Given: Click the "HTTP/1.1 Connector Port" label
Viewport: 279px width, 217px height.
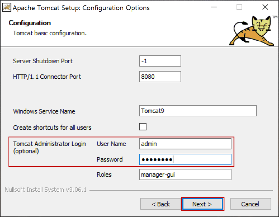Looking at the screenshot, I should [47, 77].
